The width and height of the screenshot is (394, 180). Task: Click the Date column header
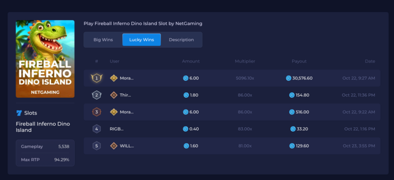coord(370,61)
